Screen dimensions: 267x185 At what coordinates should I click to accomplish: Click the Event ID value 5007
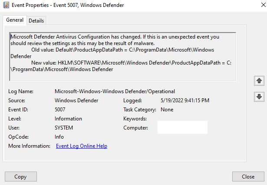pyautogui.click(x=60, y=110)
